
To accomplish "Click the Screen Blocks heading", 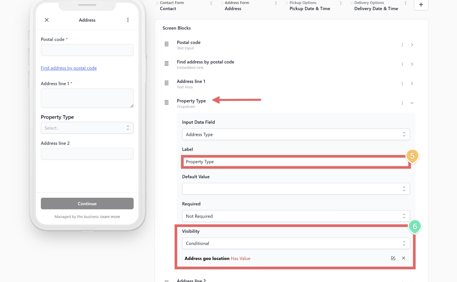I will click(x=177, y=28).
